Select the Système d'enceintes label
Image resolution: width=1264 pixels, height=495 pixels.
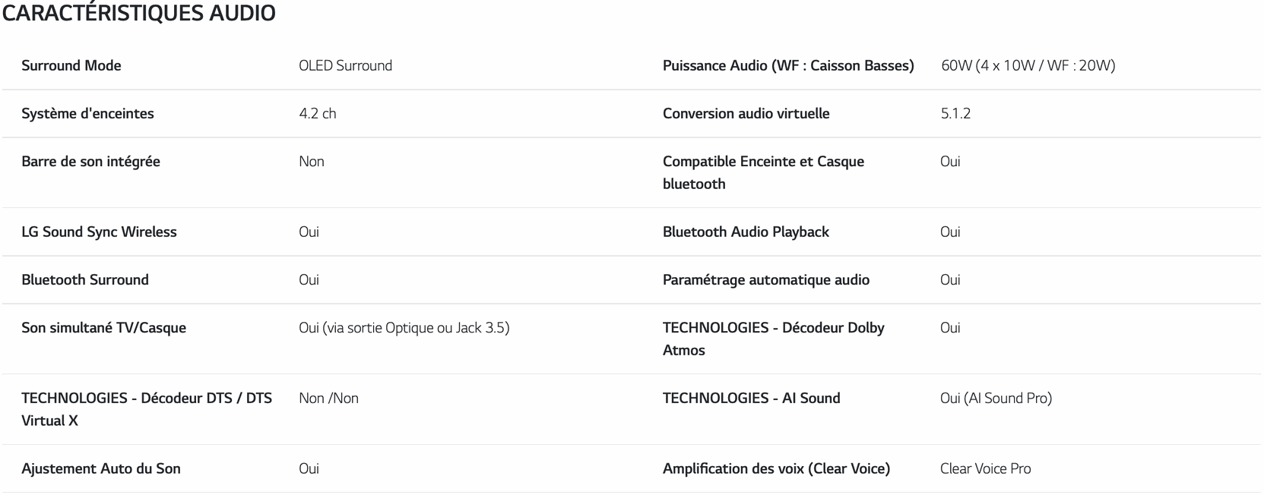(87, 114)
